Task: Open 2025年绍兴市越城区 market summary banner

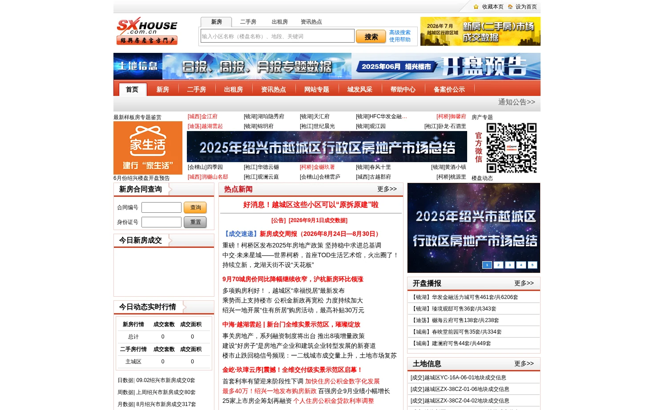Action: tap(327, 147)
